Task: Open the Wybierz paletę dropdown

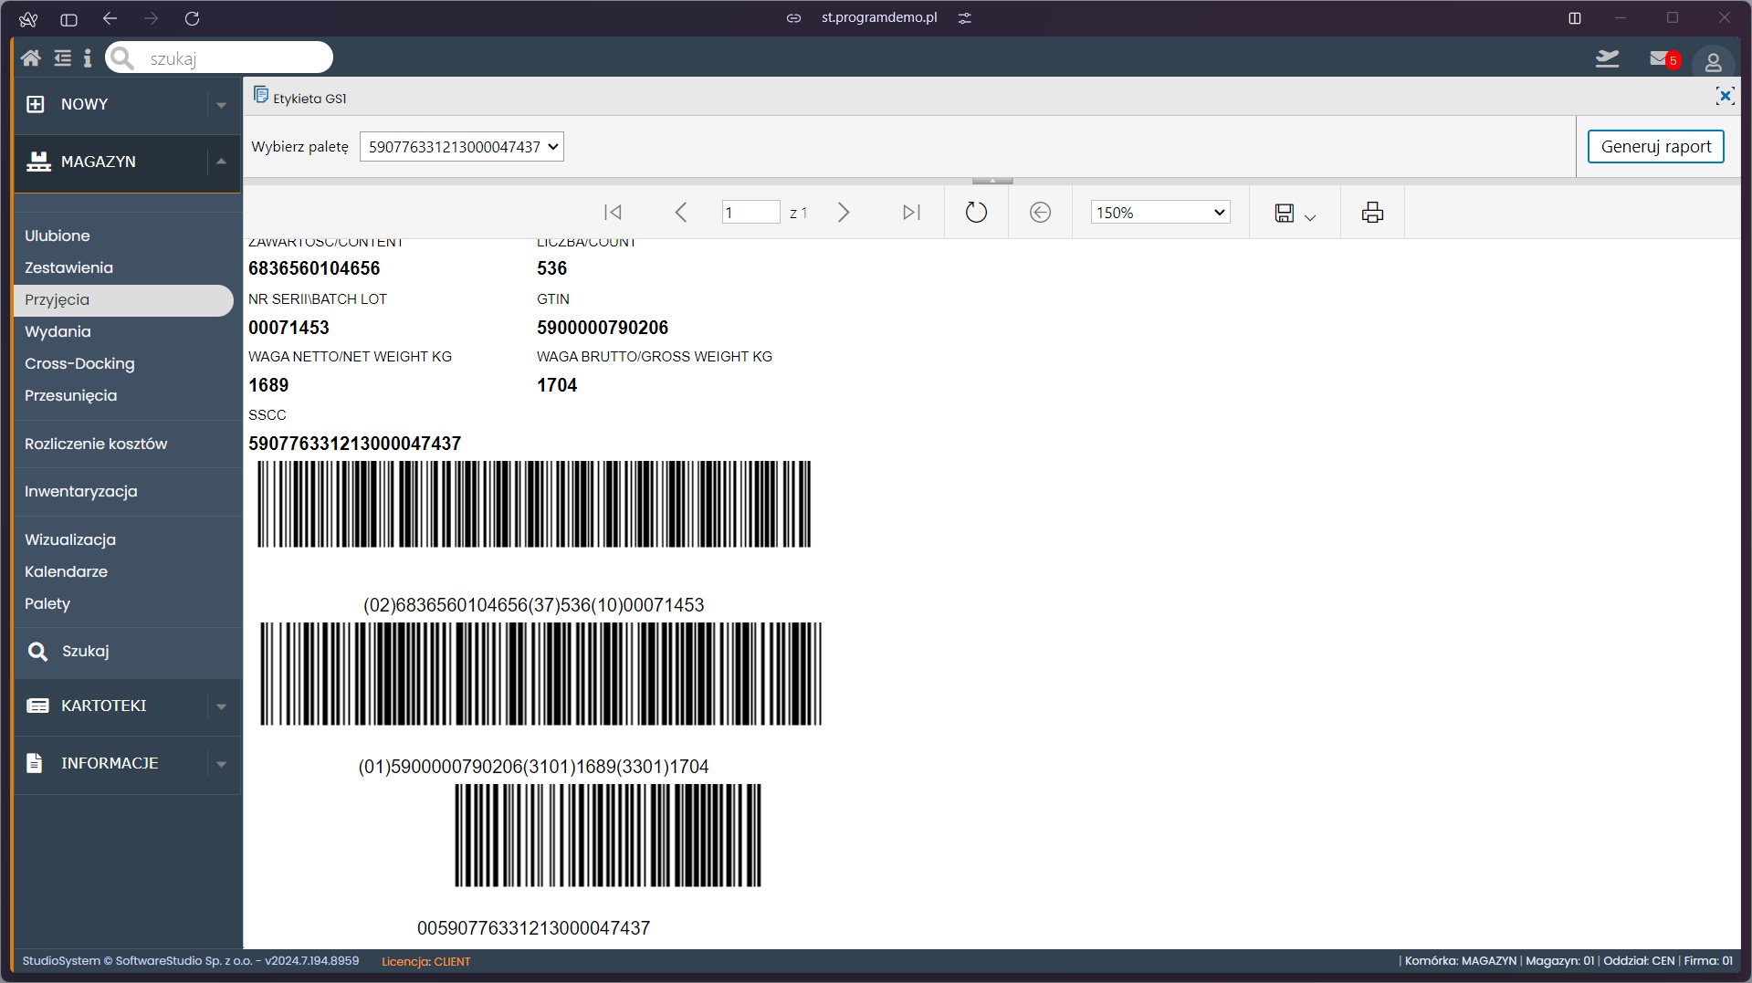Action: point(462,147)
